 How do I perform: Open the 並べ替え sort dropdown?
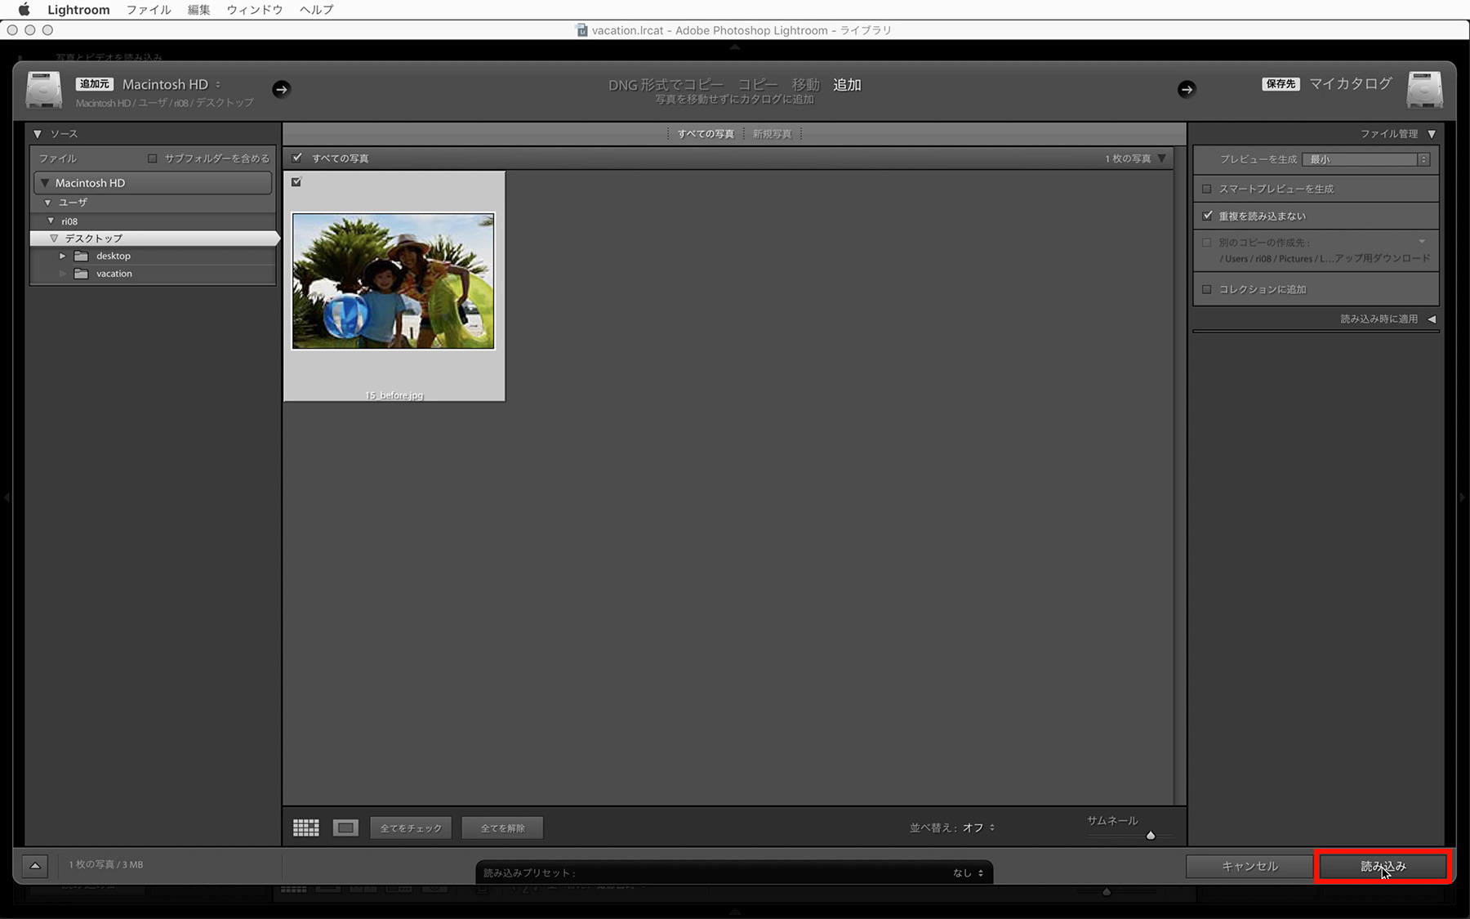click(x=978, y=828)
